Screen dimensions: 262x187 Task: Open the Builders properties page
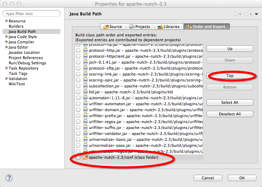click(16, 26)
